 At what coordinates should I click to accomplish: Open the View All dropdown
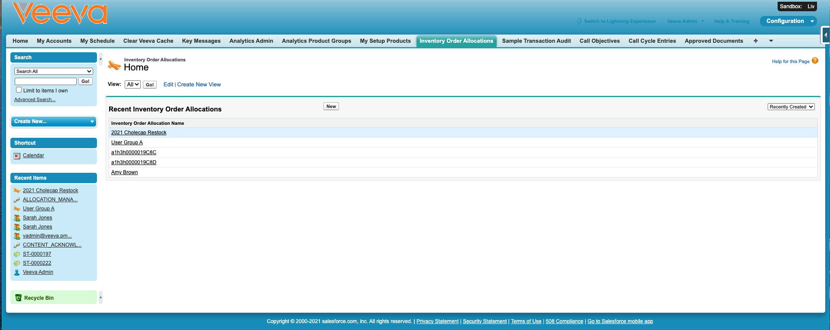click(132, 85)
